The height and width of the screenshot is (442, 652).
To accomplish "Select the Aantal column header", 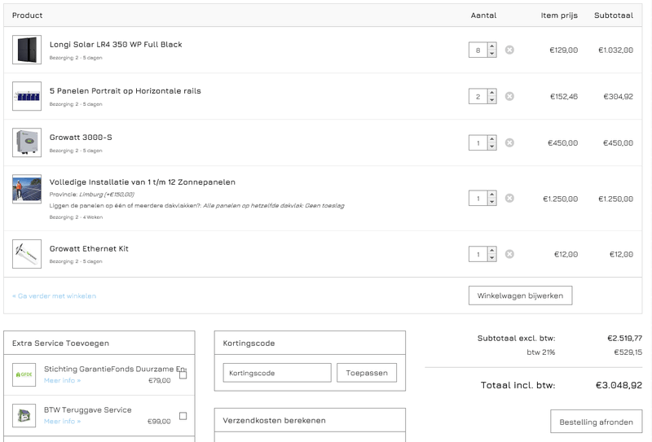I will [483, 15].
